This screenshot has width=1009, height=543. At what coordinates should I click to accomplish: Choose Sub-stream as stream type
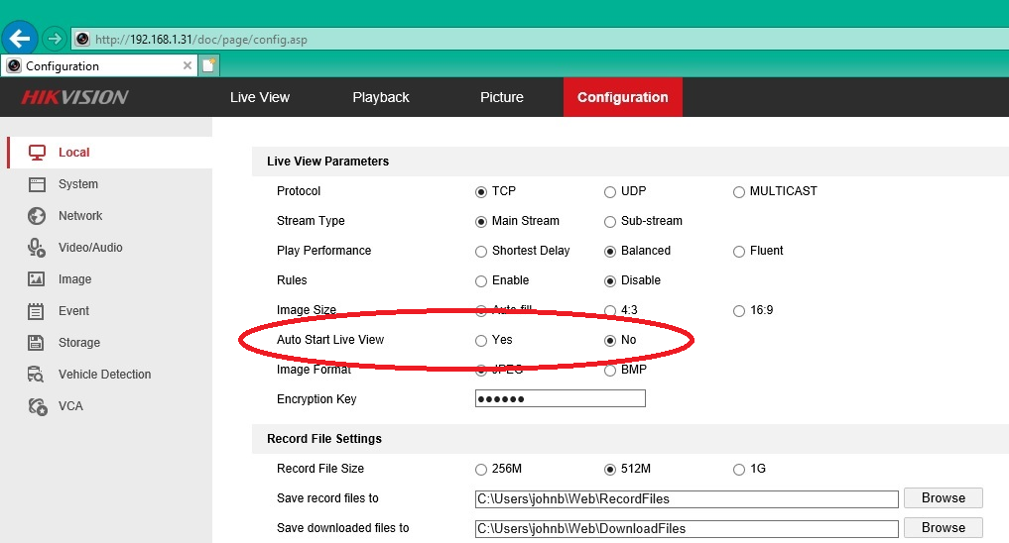(x=610, y=221)
